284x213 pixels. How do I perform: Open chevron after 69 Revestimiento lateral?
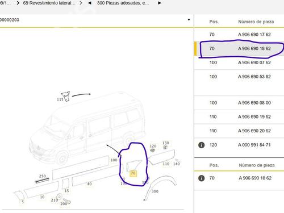81,3
